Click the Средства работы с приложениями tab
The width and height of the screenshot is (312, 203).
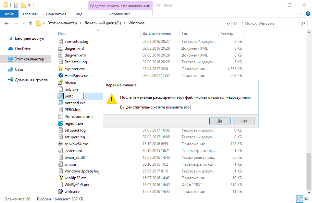point(120,6)
